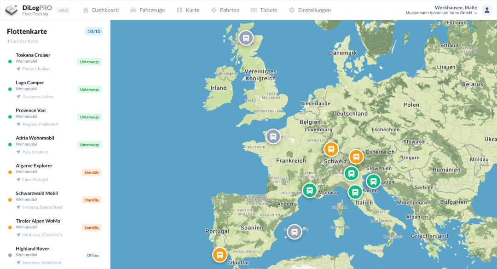Click the green vehicle marker near Monaco
Image resolution: width=497 pixels, height=269 pixels.
310,190
